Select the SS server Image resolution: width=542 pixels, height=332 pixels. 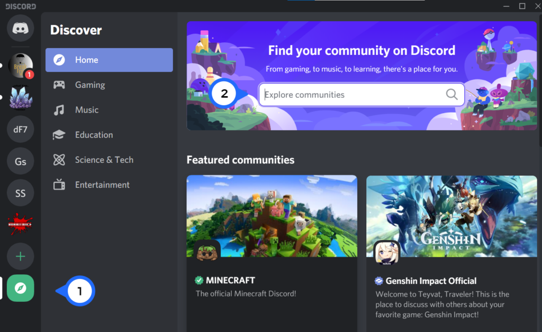click(20, 192)
